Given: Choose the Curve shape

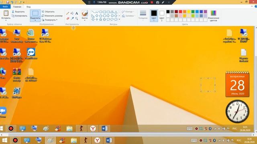Looking at the screenshot, I should [x=97, y=12].
